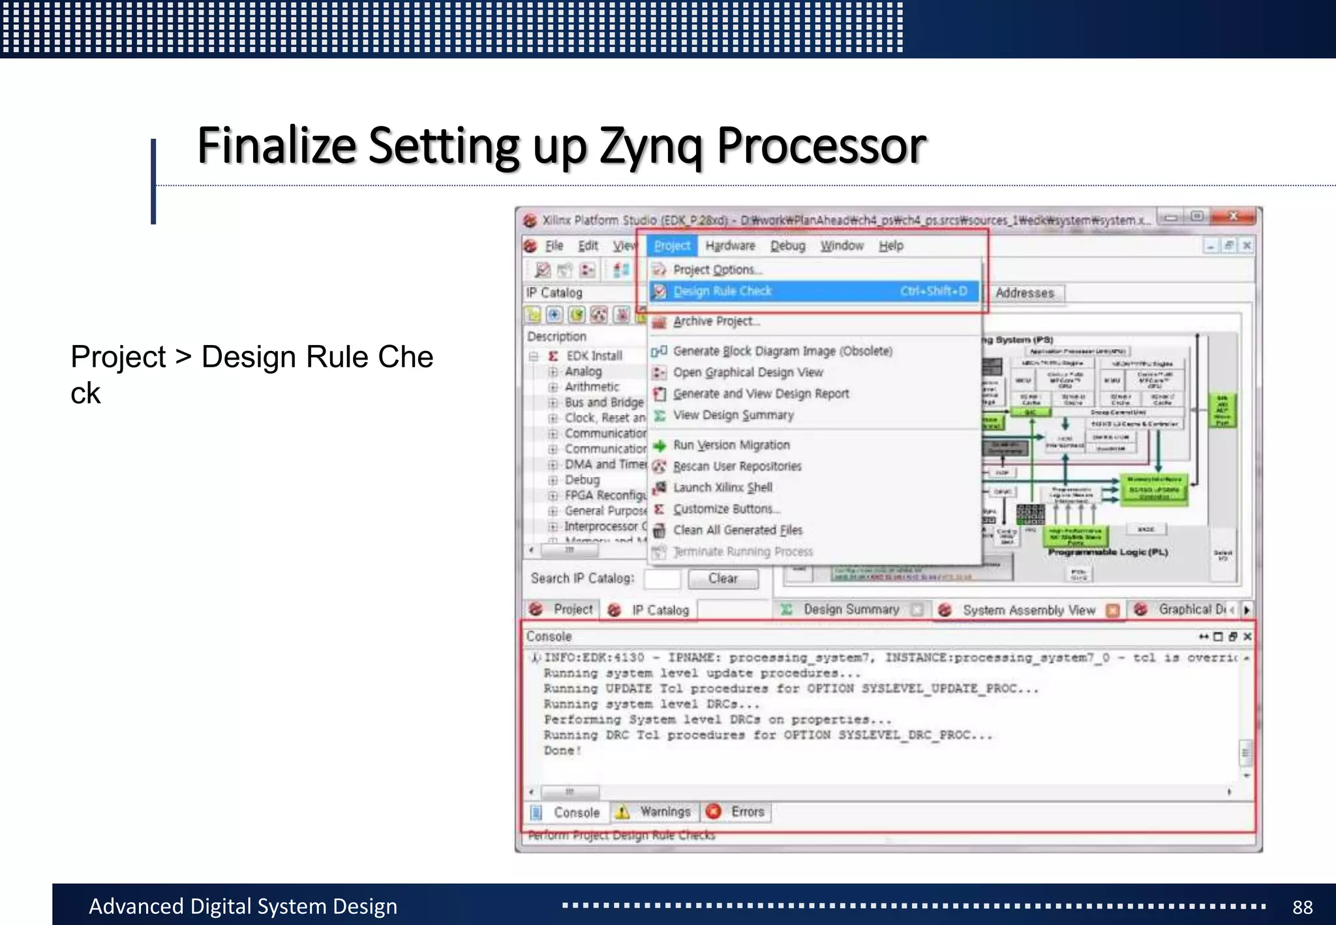Choose Clean All Generated Files entry
The image size is (1336, 925).
[x=814, y=530]
